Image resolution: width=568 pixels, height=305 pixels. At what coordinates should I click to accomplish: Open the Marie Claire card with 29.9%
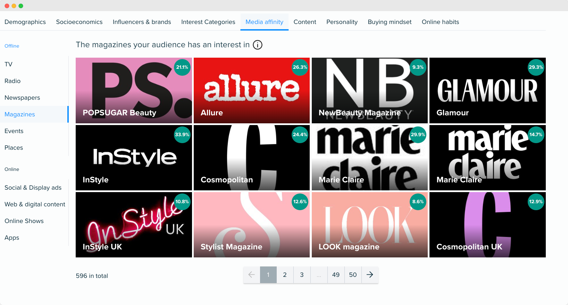(370, 158)
